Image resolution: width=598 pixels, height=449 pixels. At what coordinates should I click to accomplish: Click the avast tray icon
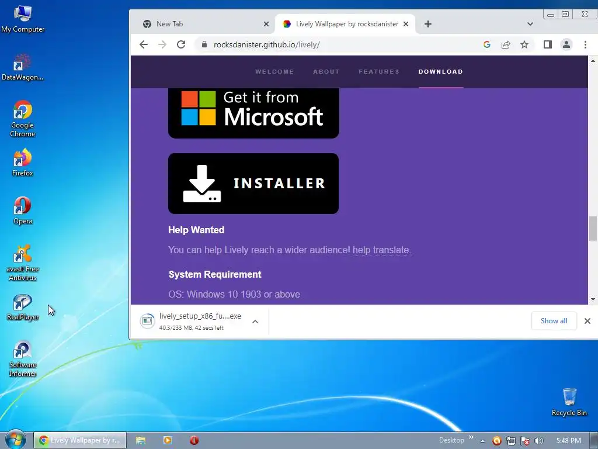pyautogui.click(x=496, y=441)
